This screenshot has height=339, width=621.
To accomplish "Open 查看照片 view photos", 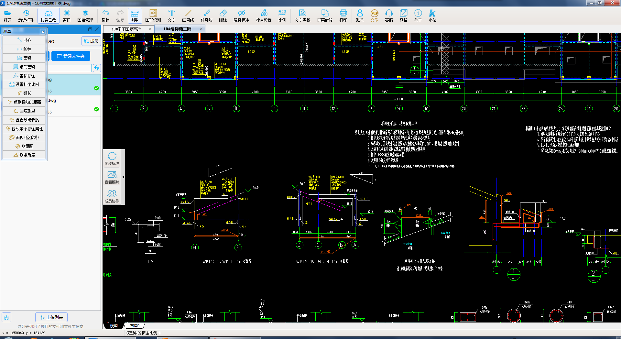I will point(112,178).
